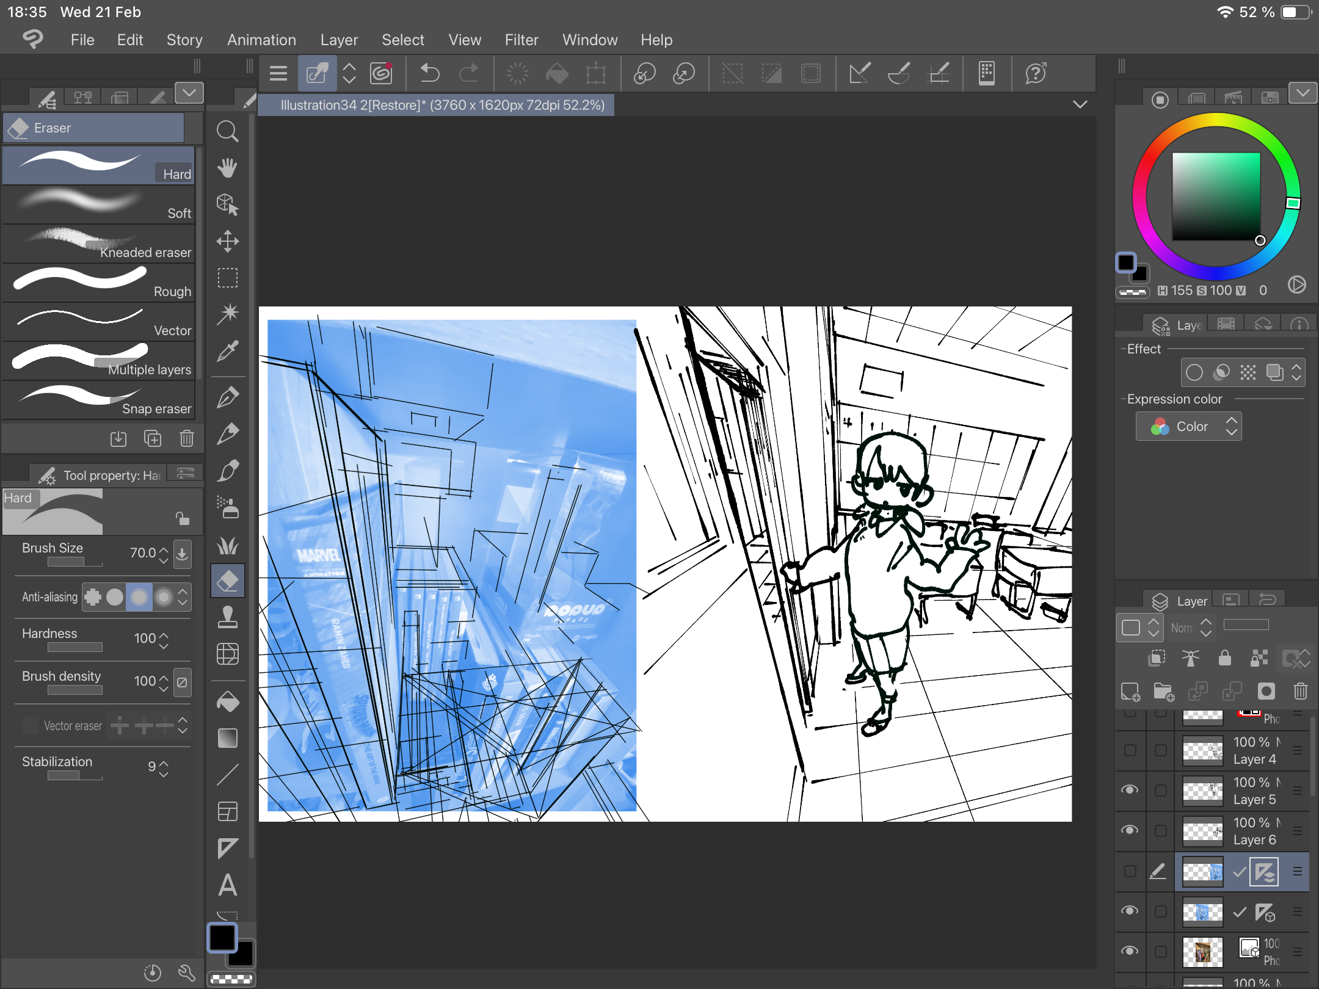Screen dimensions: 1319x989
Task: Select the Text tool
Action: pos(227,885)
